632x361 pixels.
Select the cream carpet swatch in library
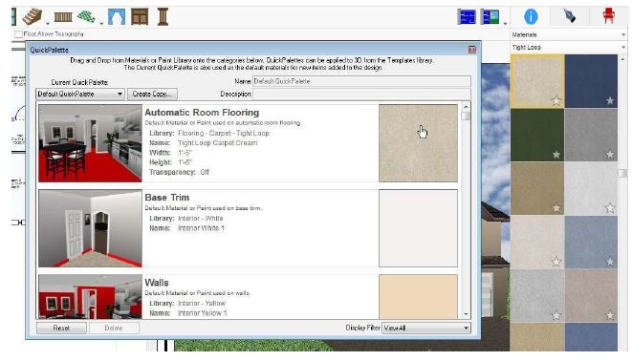(537, 81)
